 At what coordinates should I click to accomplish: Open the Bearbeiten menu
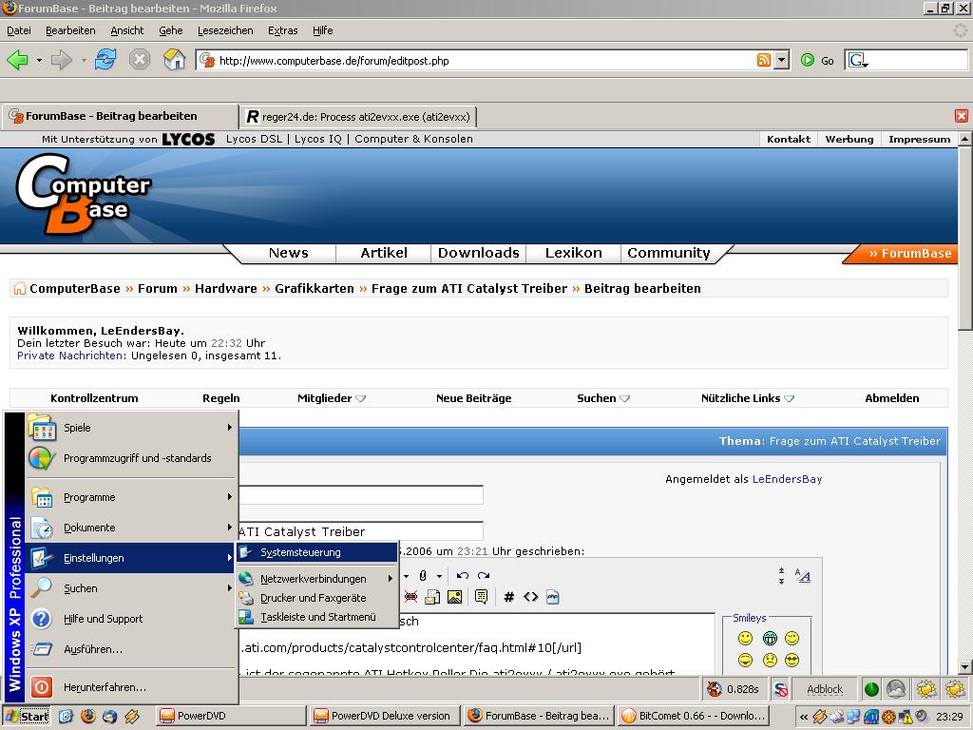[x=70, y=30]
